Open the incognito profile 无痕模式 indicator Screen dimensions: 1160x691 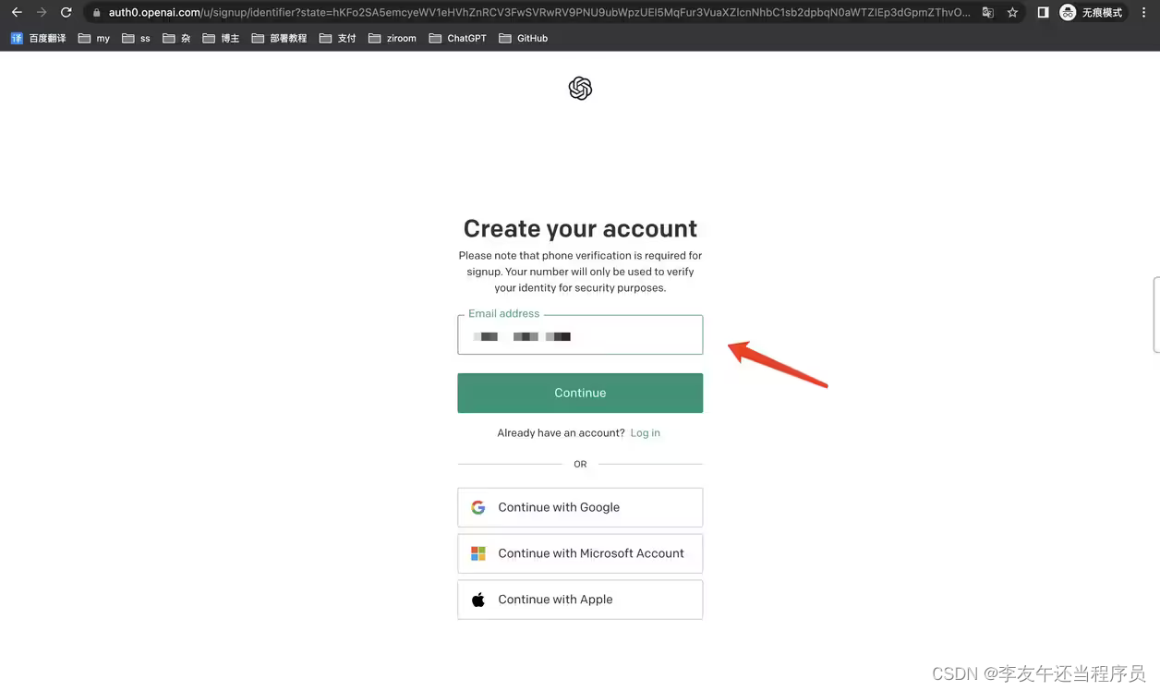click(x=1093, y=13)
